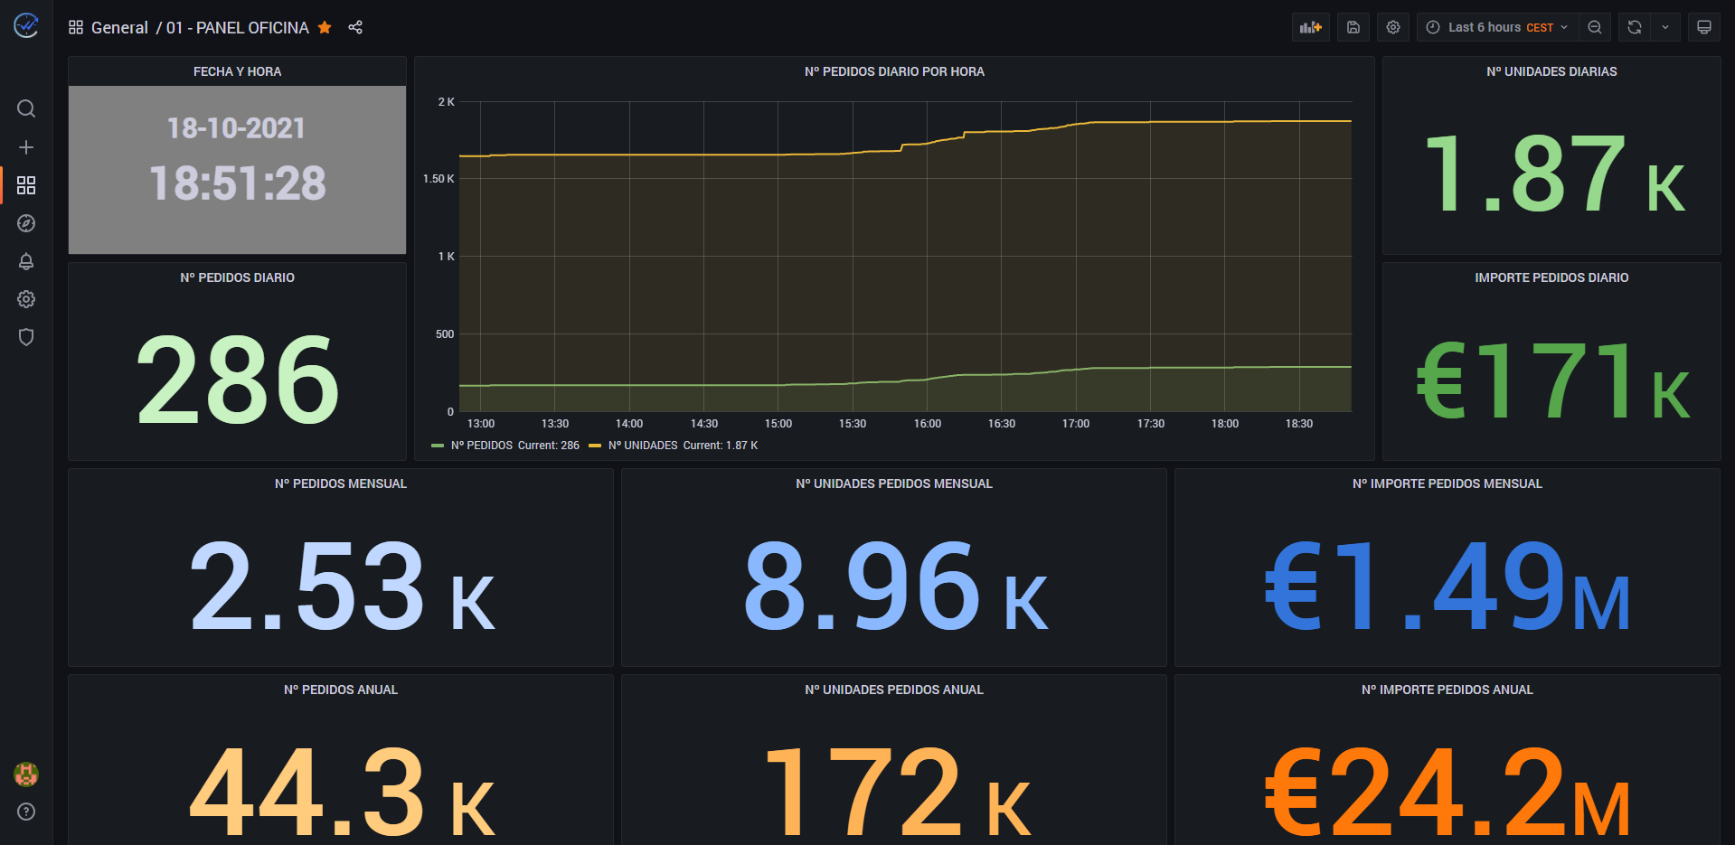Click the 18-10-2021 date display

click(x=237, y=128)
